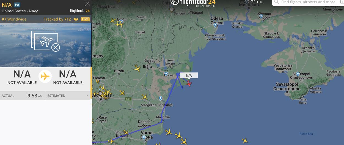Click the Find flights search field
Image resolution: width=344 pixels, height=145 pixels.
(x=308, y=2)
